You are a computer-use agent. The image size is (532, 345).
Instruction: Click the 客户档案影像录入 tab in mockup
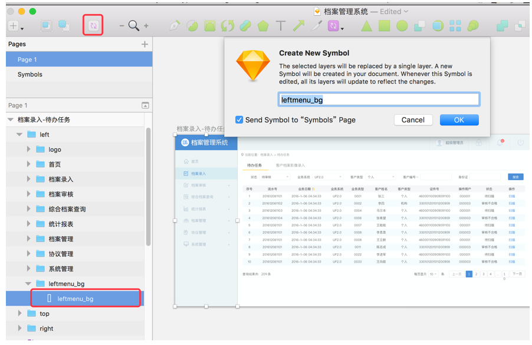click(x=290, y=165)
